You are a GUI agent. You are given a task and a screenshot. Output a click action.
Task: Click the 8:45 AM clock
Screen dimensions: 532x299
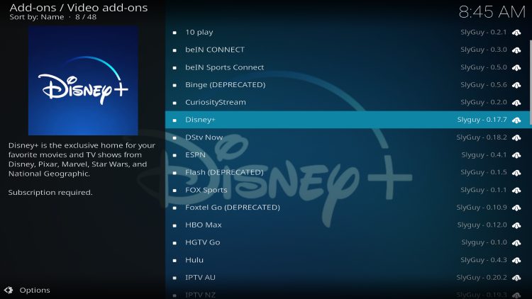point(492,12)
